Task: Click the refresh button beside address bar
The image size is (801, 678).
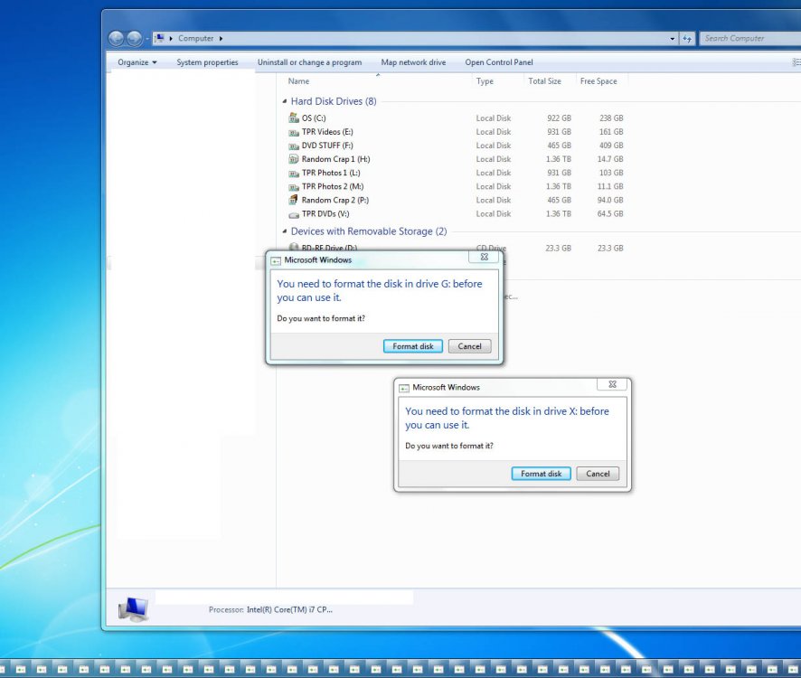Action: click(687, 39)
